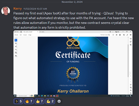This screenshot has height=106, width=139.
Task: Open the comments panel icon
Action: (x=131, y=39)
